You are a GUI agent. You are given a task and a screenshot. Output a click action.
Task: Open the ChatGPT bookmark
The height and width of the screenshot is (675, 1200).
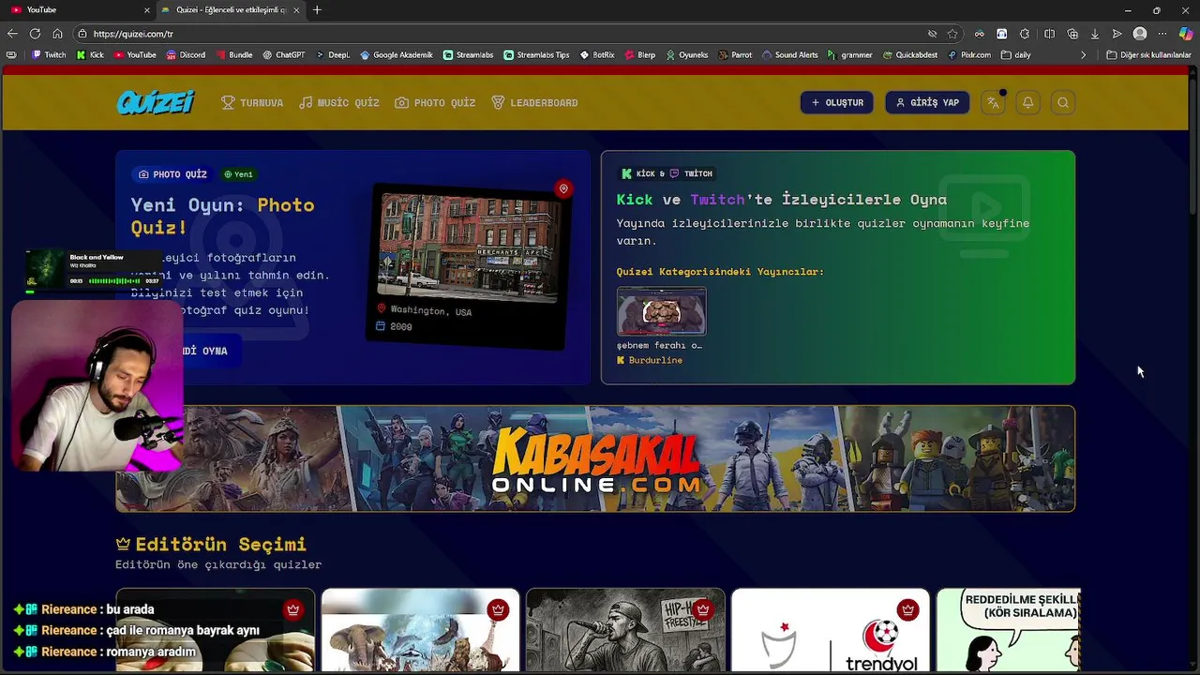(283, 55)
